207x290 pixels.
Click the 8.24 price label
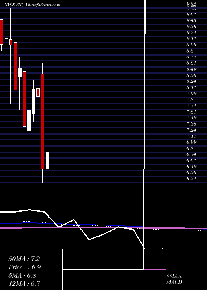[x=191, y=81]
